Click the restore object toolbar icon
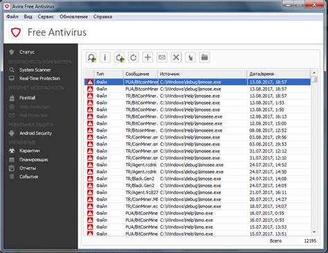 pyautogui.click(x=119, y=58)
